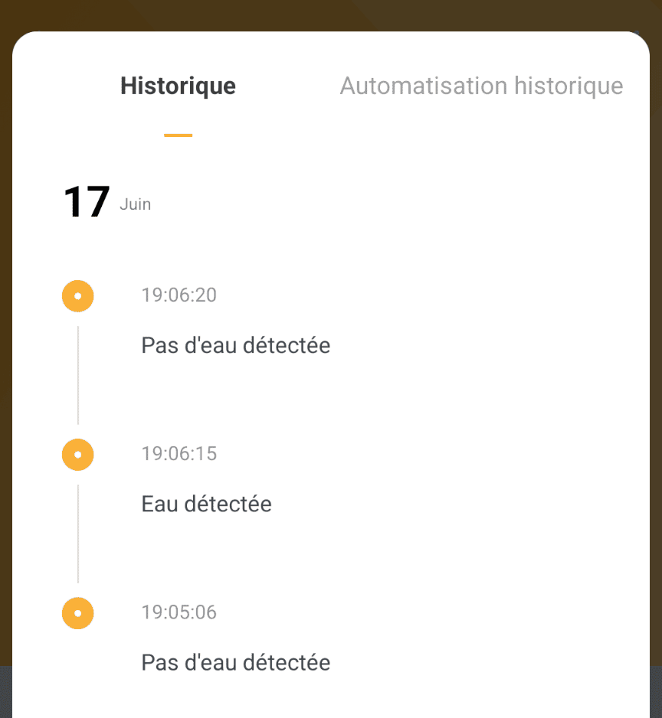Select the 19:06:20 timestamp
The image size is (662, 718).
(179, 295)
